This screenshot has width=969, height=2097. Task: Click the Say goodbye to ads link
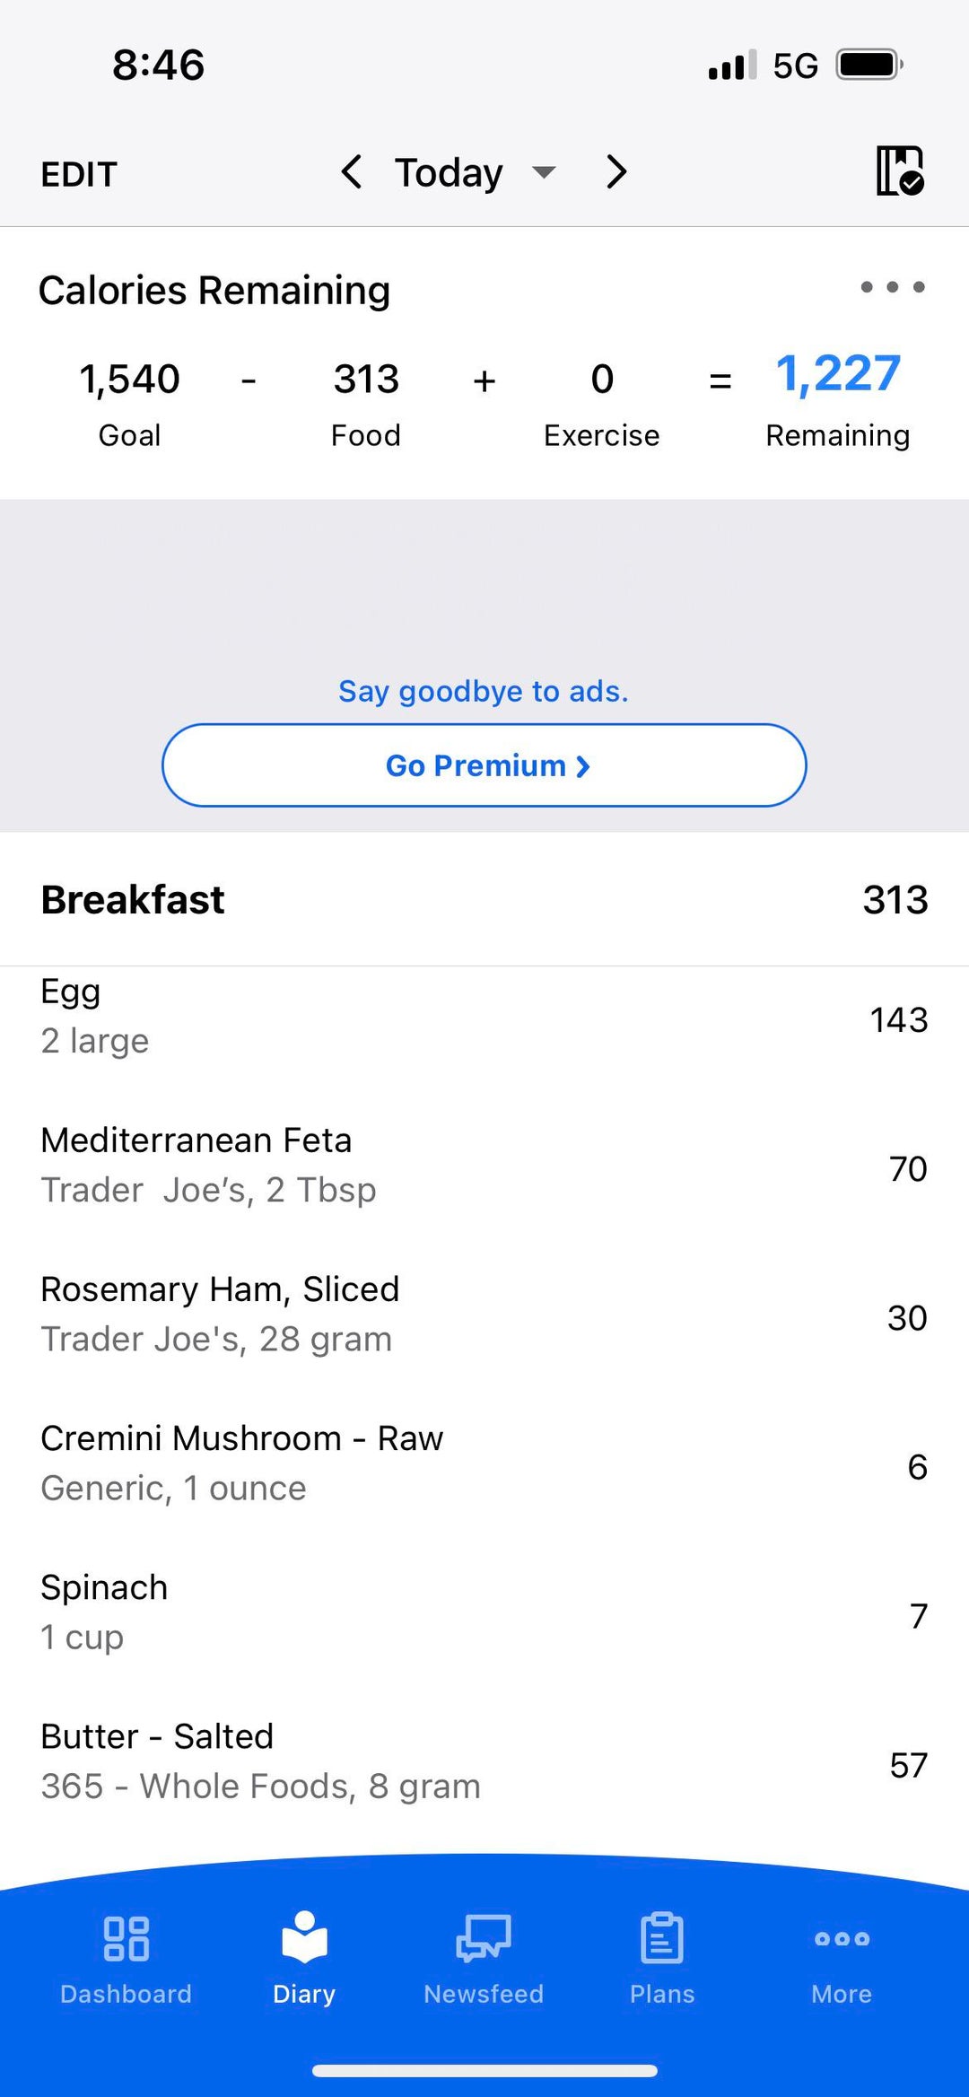tap(484, 691)
